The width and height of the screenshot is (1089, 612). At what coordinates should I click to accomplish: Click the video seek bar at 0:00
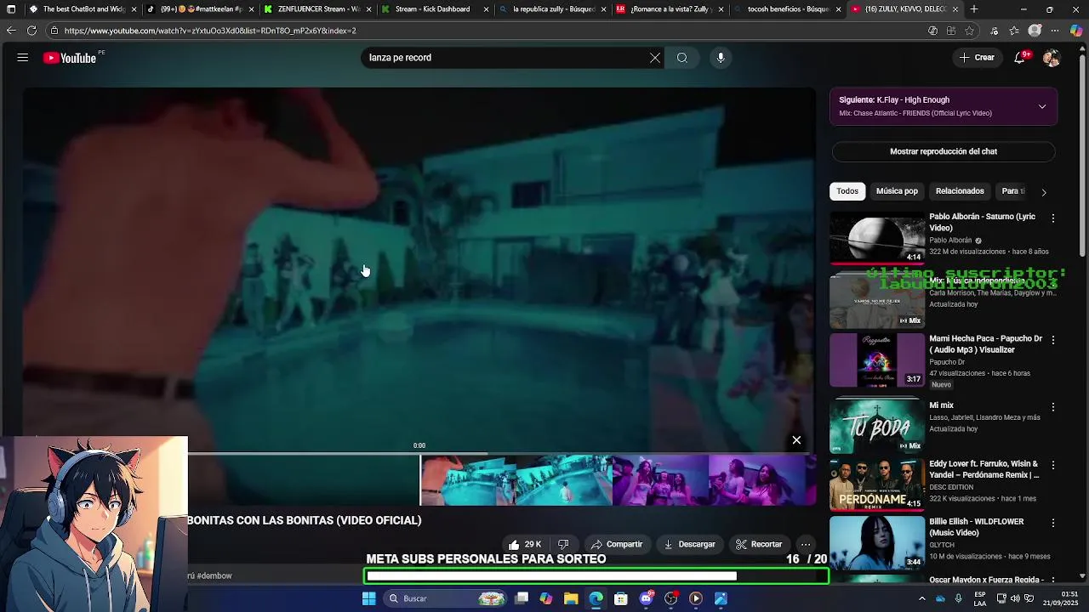pyautogui.click(x=419, y=453)
